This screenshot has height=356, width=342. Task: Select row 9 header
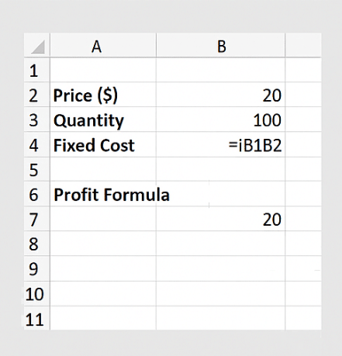point(37,268)
